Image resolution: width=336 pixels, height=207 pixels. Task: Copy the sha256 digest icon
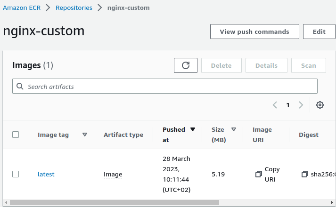click(304, 174)
